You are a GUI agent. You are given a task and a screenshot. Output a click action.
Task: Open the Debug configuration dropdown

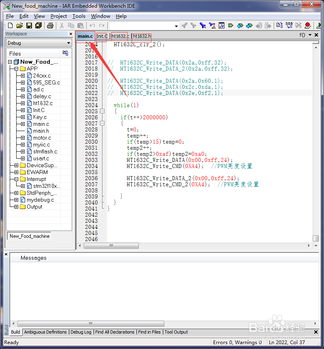(68, 43)
